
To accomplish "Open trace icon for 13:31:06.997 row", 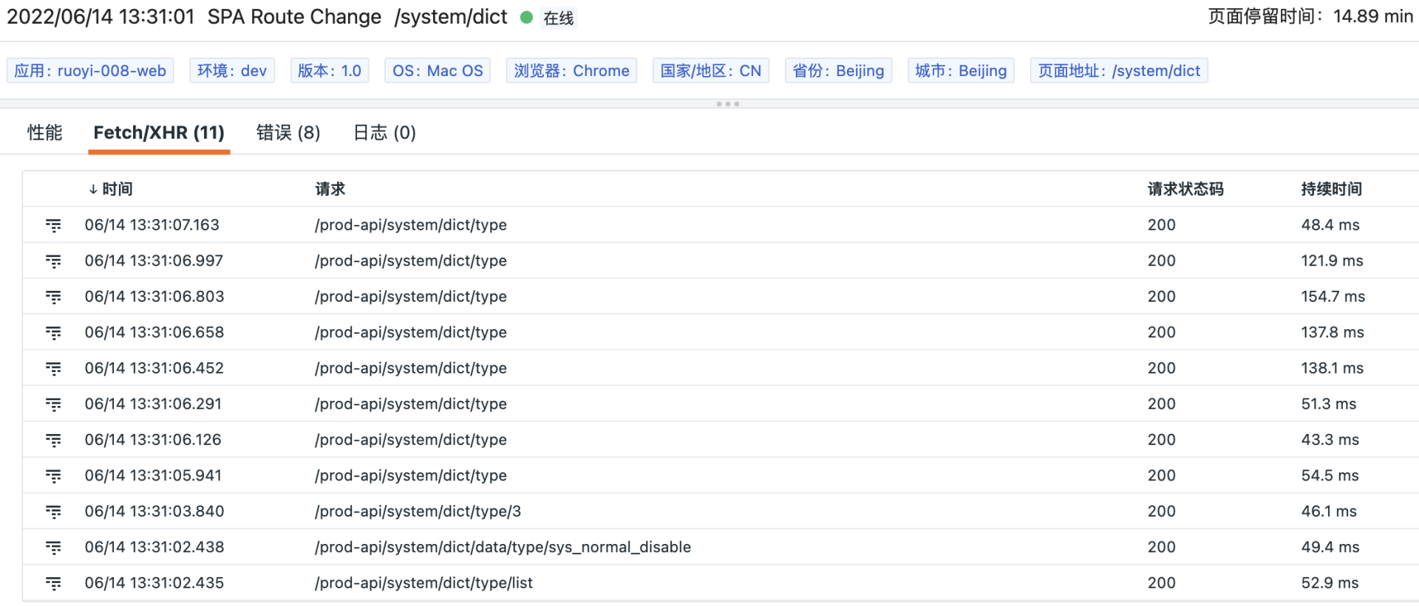I will tap(53, 261).
